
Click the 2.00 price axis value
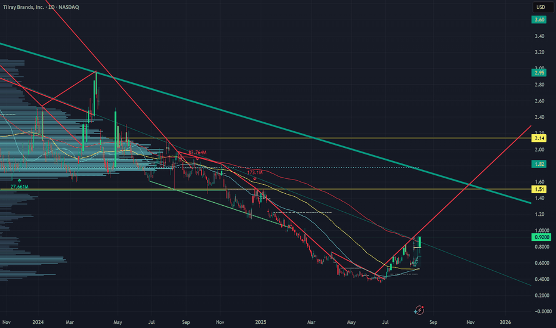[x=539, y=150]
